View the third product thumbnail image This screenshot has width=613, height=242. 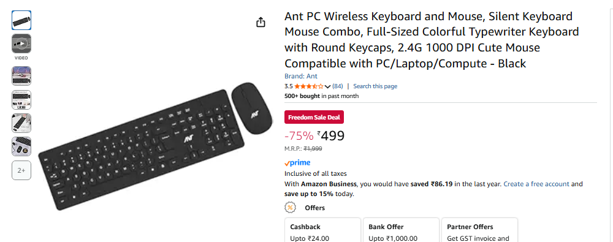click(21, 76)
